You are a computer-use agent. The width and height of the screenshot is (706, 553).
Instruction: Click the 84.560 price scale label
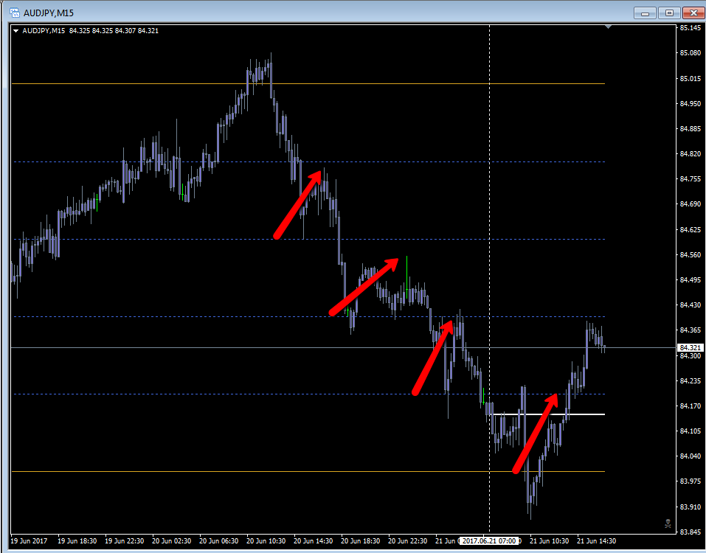point(691,254)
